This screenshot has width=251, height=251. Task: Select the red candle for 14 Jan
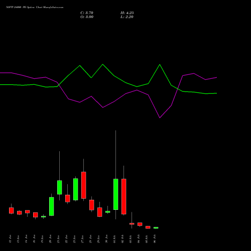28,212
